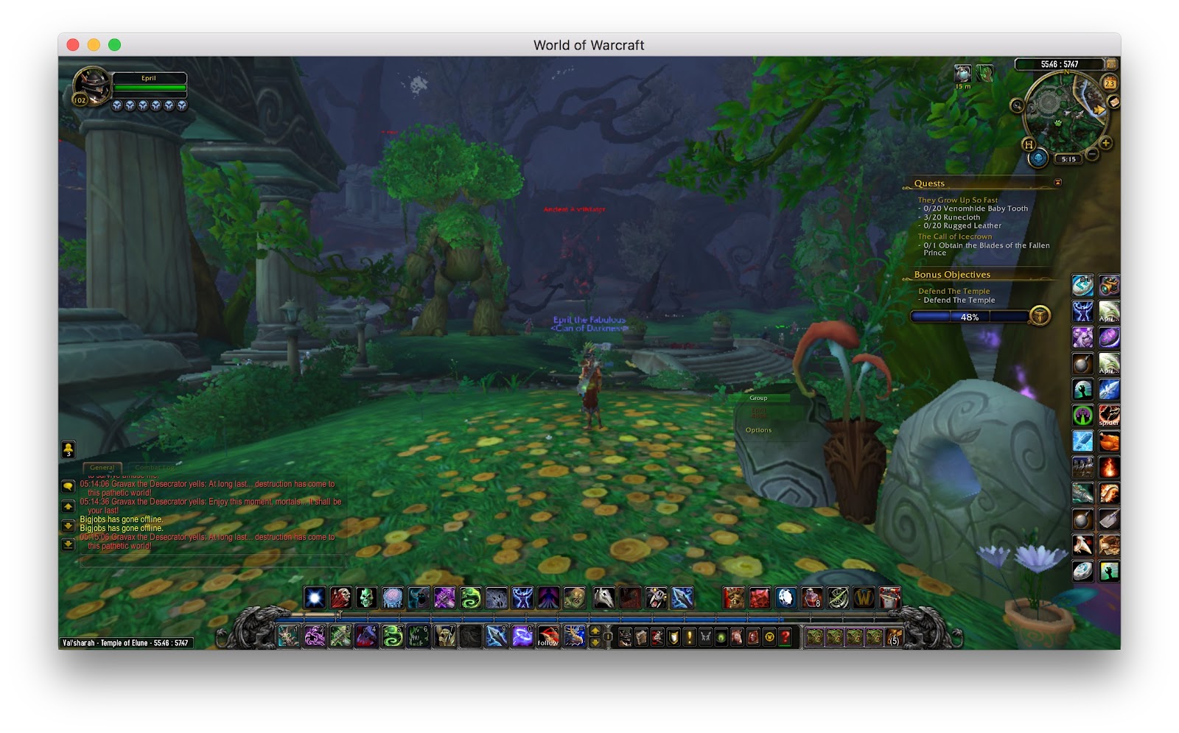Use the roast chicken food icon
The image size is (1179, 733).
[x=1109, y=441]
